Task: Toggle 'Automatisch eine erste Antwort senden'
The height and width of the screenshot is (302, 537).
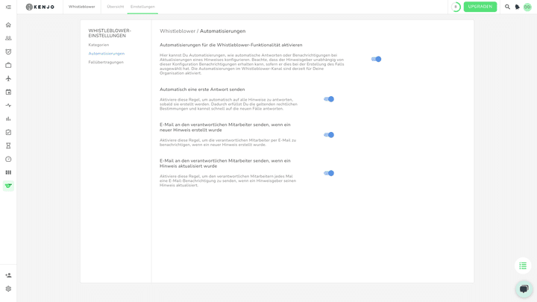Action: pos(329,99)
